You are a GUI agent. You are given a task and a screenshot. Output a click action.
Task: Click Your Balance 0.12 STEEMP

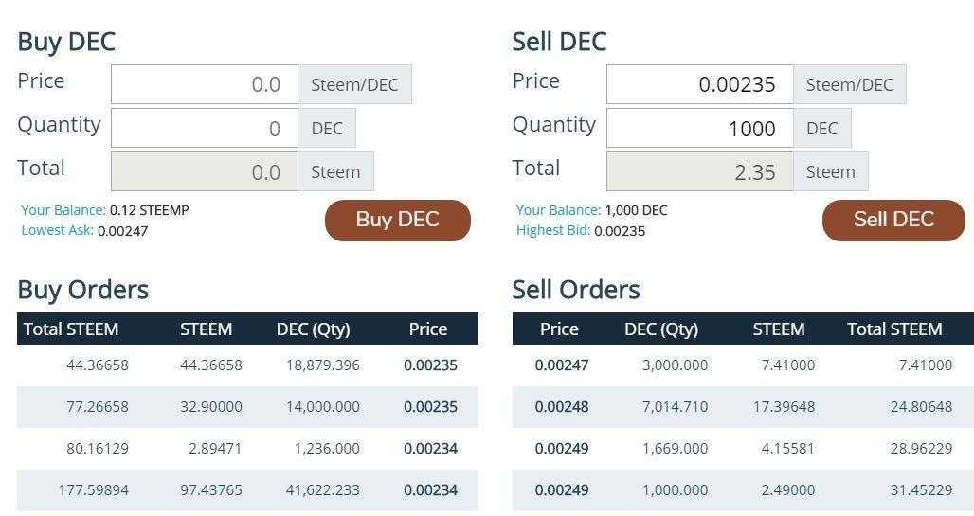pos(149,210)
